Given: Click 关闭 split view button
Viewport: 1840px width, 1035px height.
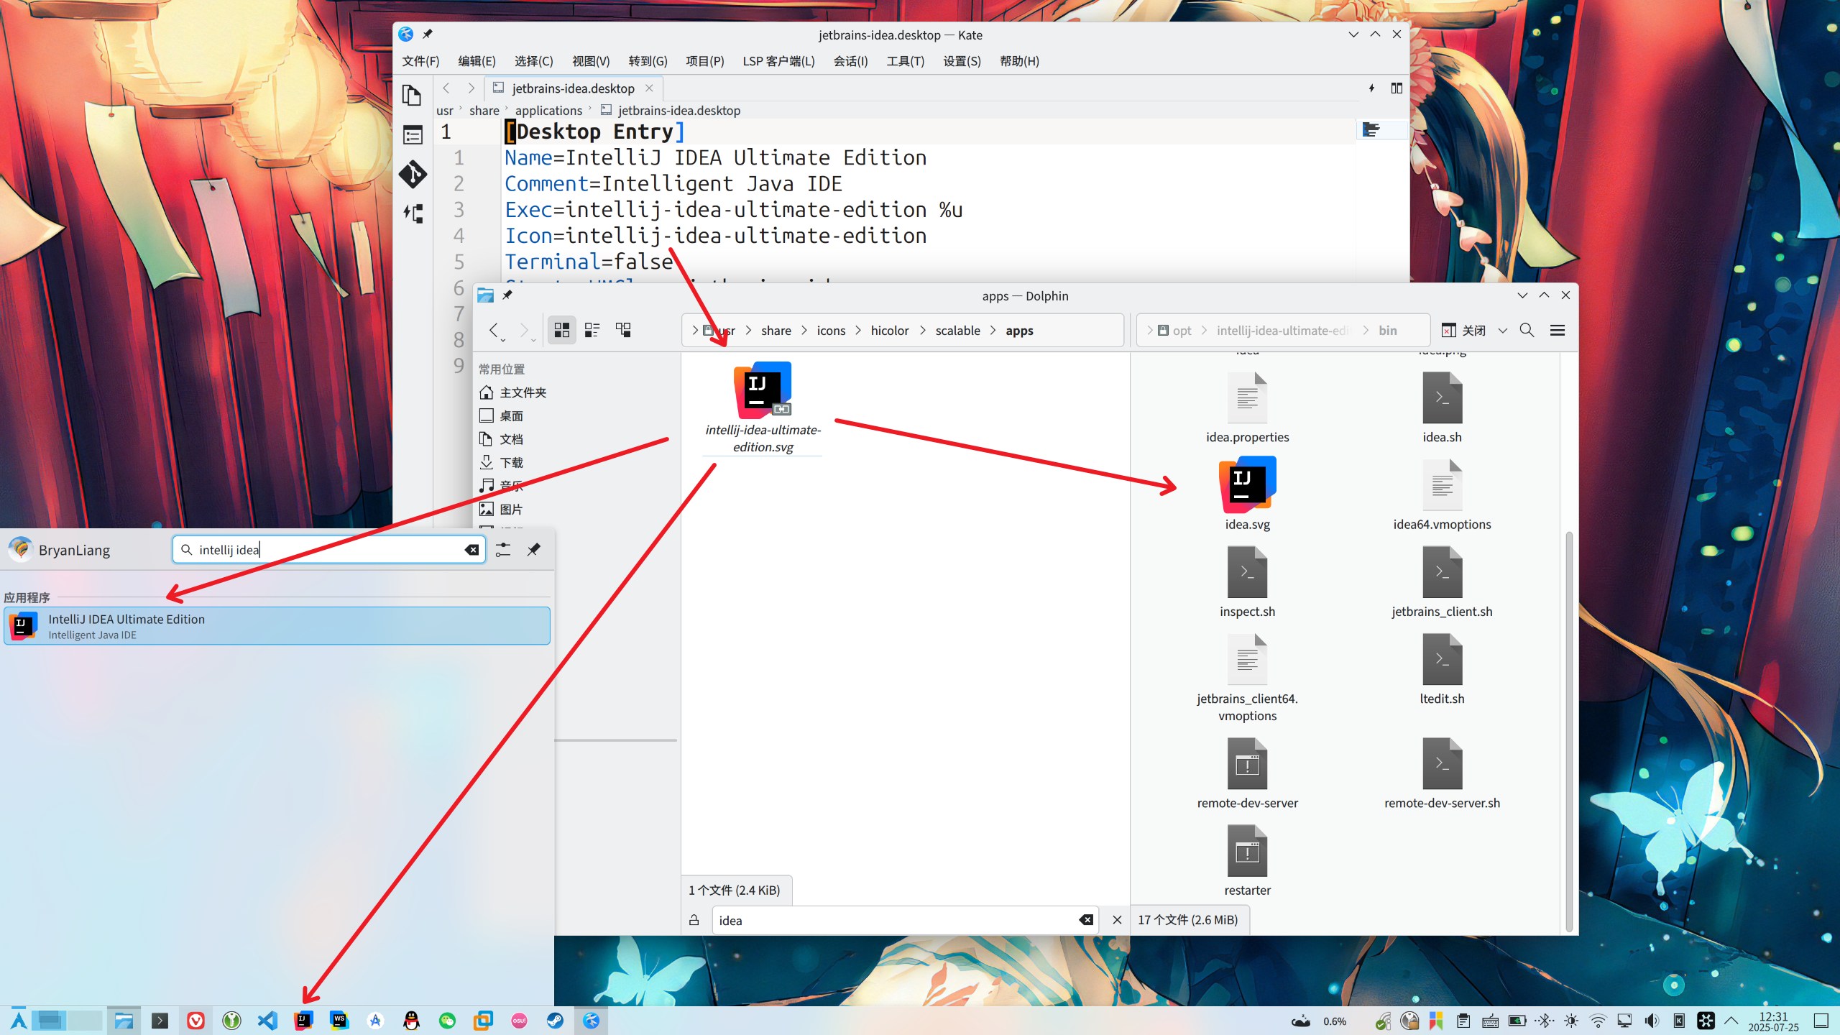Looking at the screenshot, I should pyautogui.click(x=1464, y=331).
